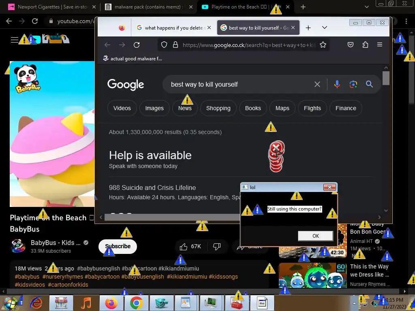
Task: Filter Google results by Shopping
Action: coord(218,108)
